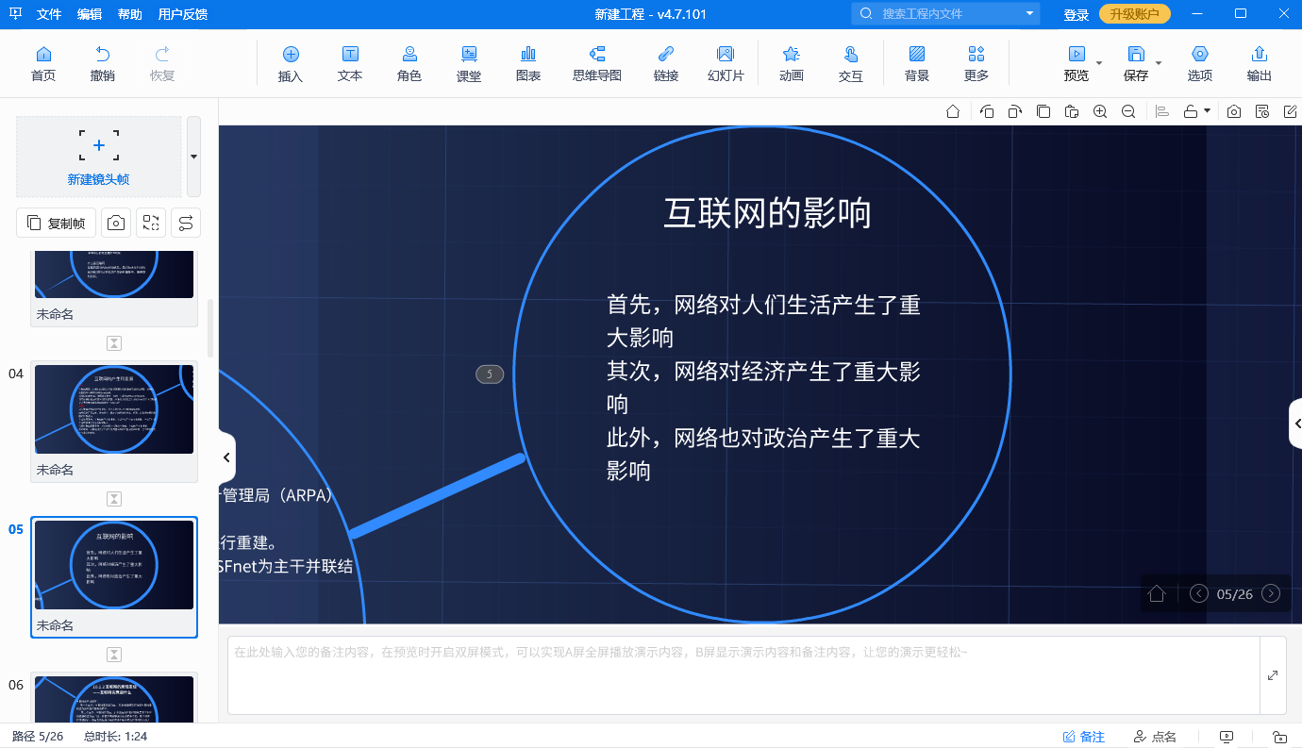Click the 登录 login link

(1077, 14)
